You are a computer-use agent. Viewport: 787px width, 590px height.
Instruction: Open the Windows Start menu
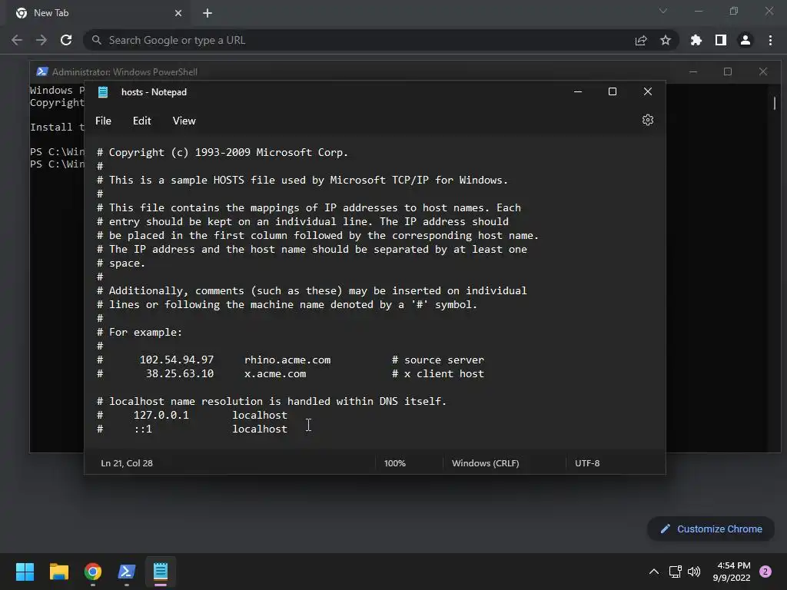click(25, 572)
